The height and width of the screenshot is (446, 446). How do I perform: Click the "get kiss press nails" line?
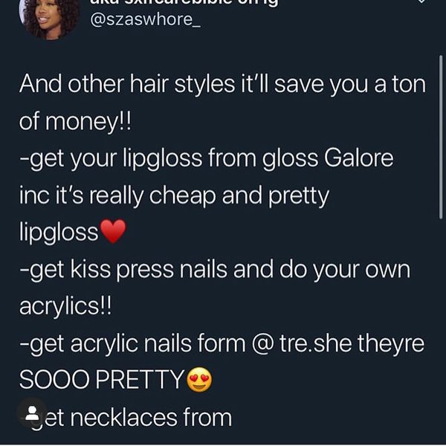215,271
